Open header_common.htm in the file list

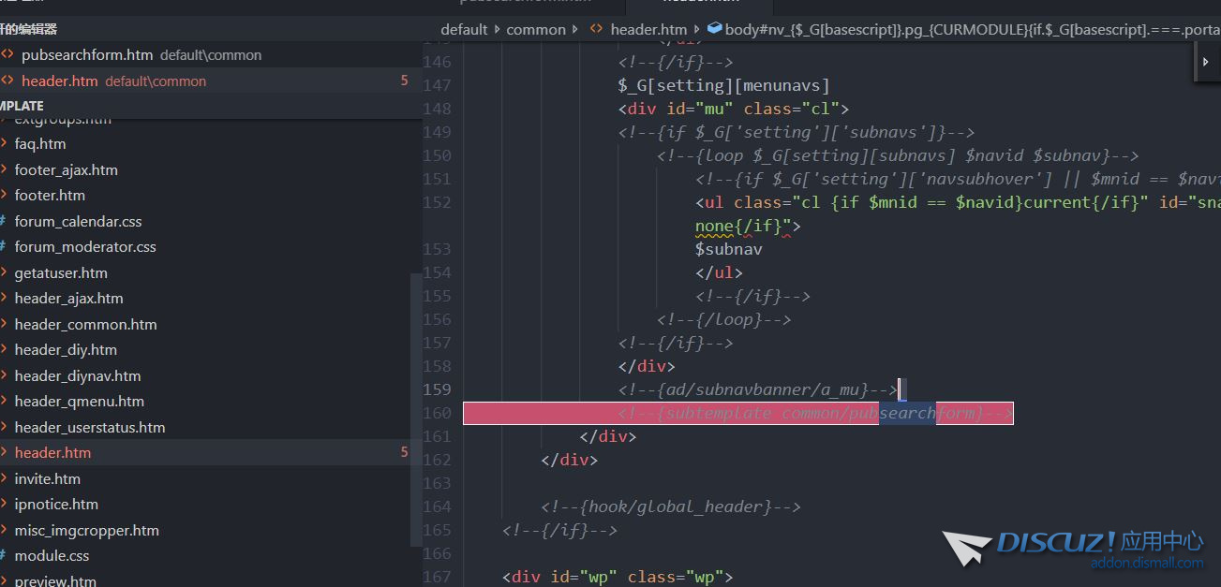point(85,325)
